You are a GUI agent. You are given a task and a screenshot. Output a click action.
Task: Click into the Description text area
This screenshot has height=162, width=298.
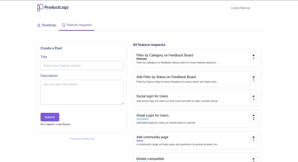click(82, 92)
